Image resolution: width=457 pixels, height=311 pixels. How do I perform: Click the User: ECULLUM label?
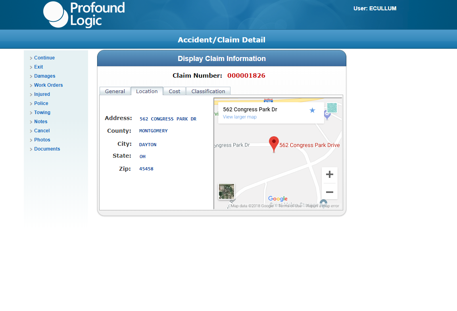(x=375, y=8)
